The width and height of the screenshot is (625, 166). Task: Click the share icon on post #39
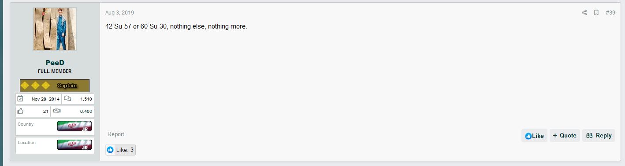click(x=584, y=13)
